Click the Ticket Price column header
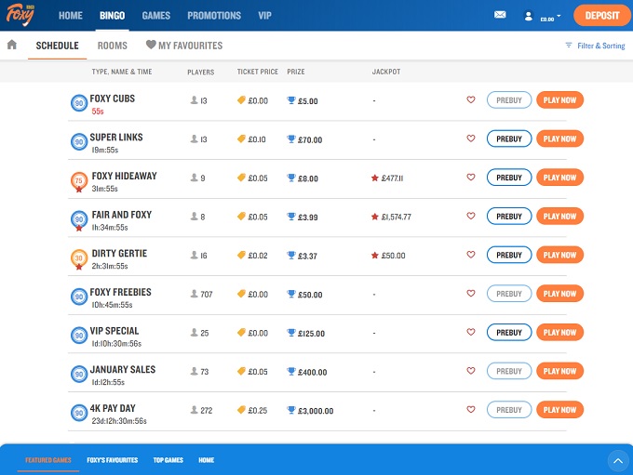633x475 pixels. click(x=258, y=72)
